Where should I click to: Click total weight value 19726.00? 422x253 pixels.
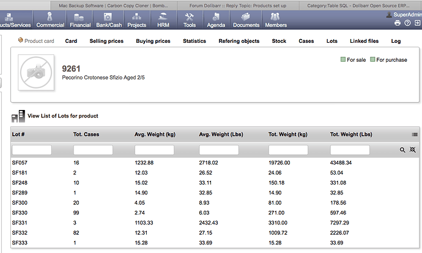coord(279,163)
